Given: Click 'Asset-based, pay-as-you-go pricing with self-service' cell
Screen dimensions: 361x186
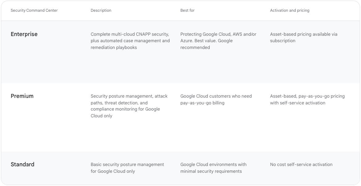Looking at the screenshot, I should [x=307, y=99].
